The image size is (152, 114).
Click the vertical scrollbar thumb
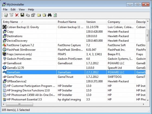pyautogui.click(x=148, y=35)
